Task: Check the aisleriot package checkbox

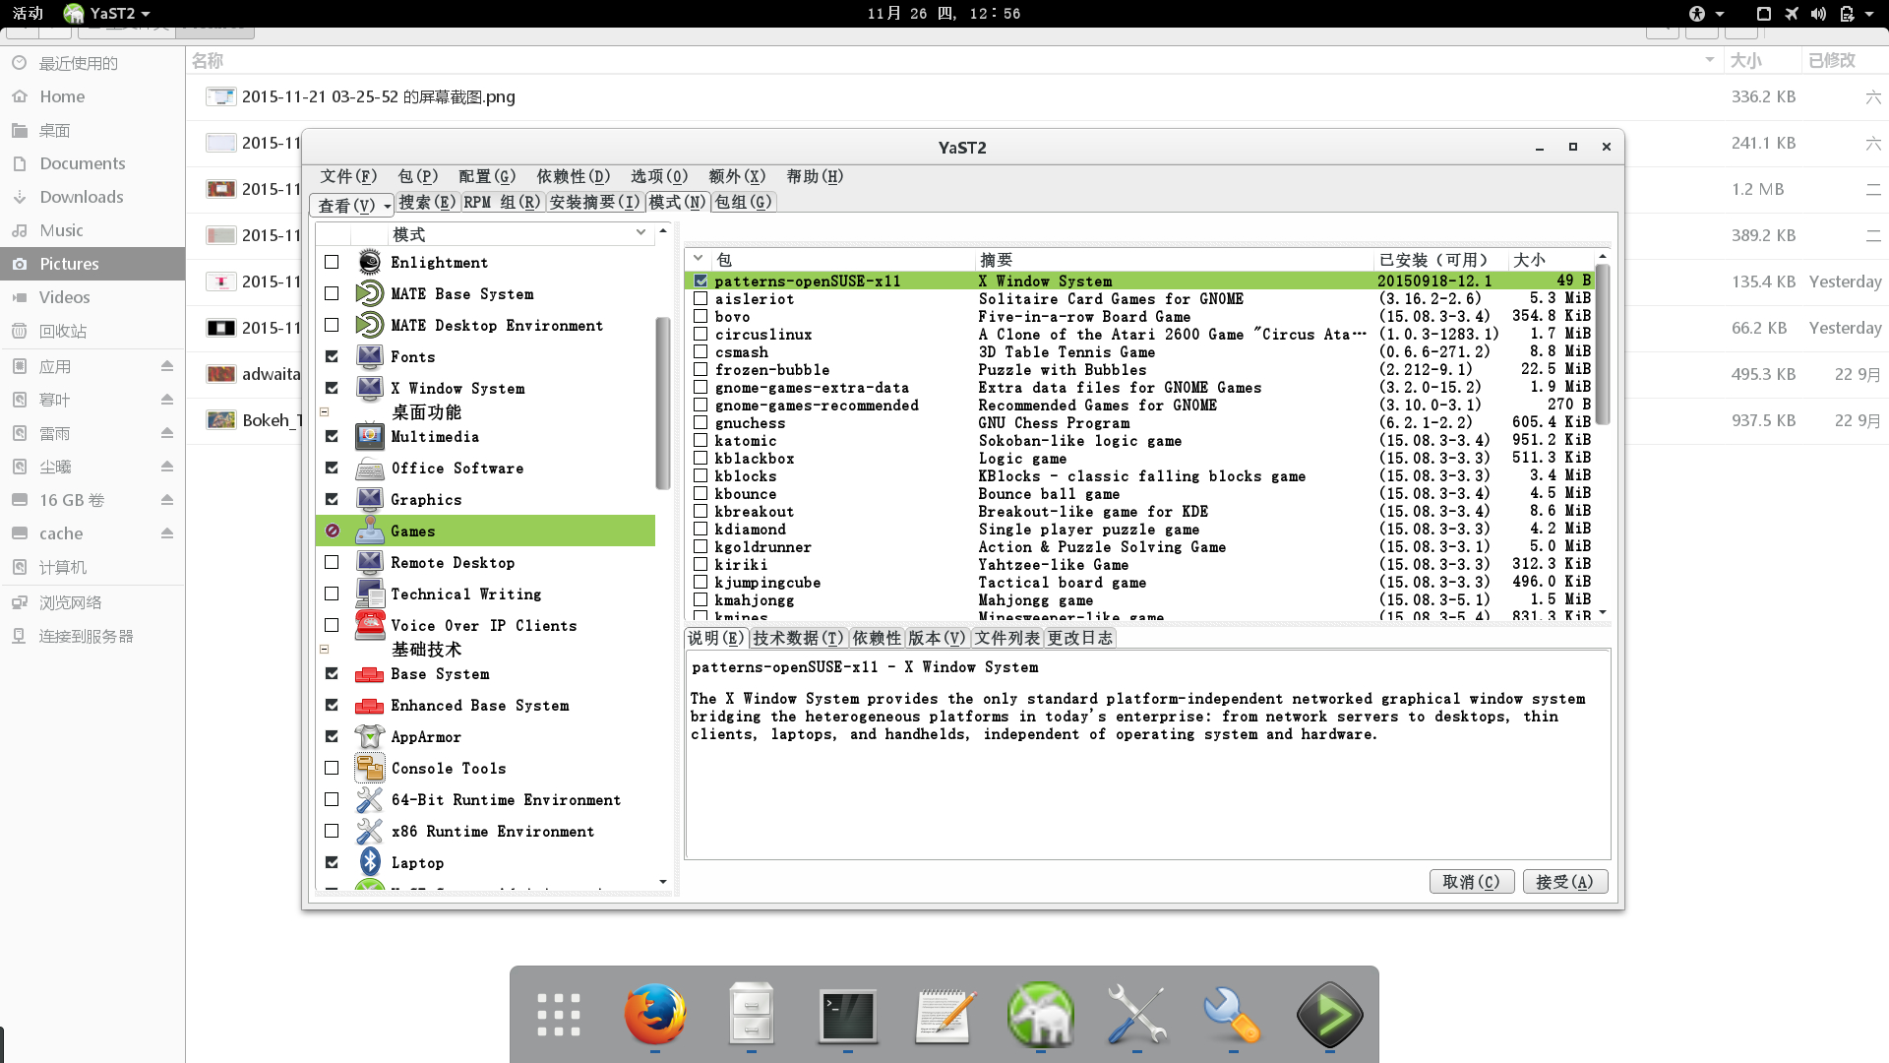Action: [x=701, y=298]
